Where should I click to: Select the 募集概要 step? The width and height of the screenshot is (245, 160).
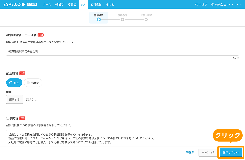tap(99, 18)
